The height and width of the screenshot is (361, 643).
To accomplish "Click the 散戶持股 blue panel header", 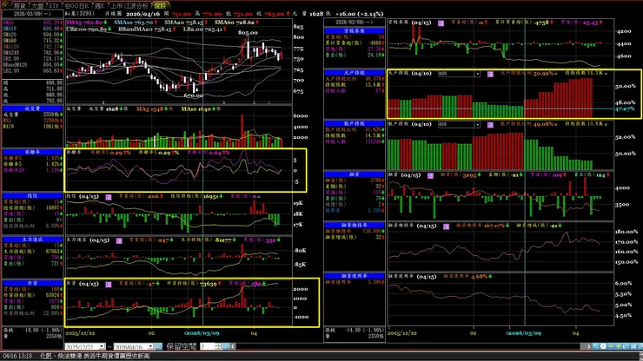I will [355, 123].
